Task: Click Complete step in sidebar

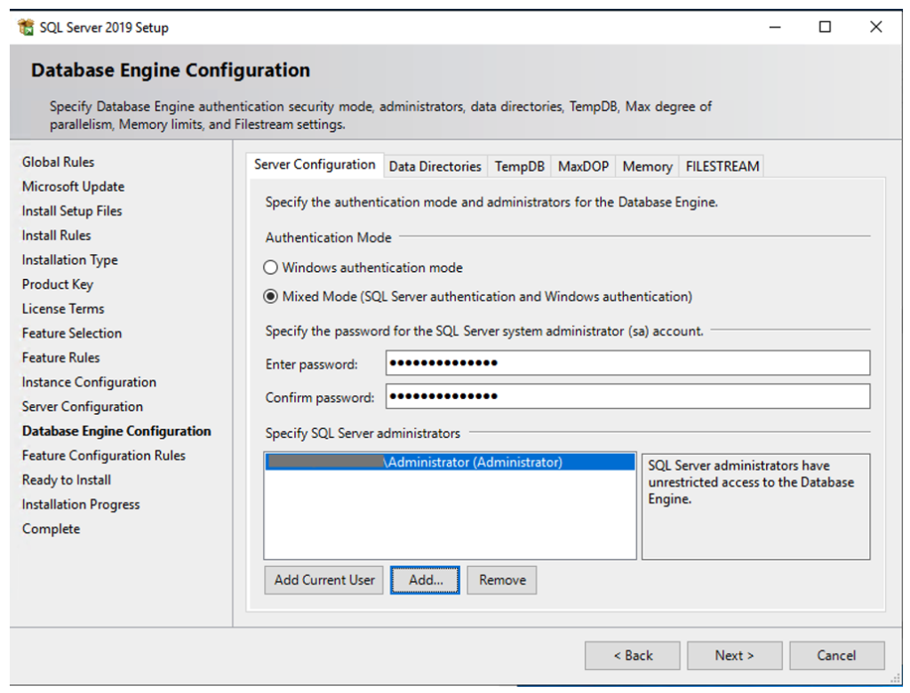Action: pyautogui.click(x=51, y=530)
